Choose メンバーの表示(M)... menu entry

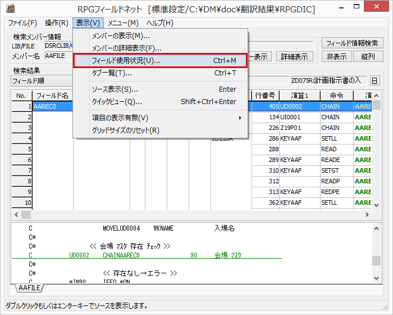click(161, 36)
